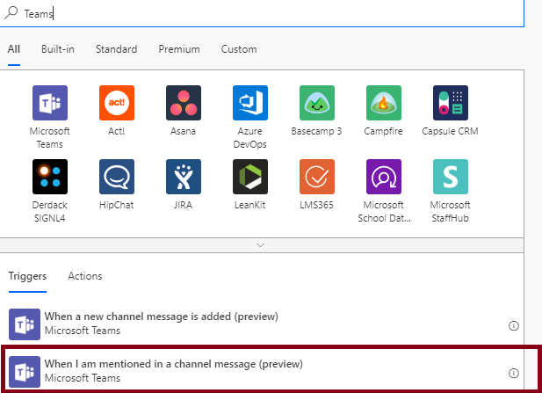542x393 pixels.
Task: Select the Capsule CRM connector icon
Action: (x=450, y=103)
